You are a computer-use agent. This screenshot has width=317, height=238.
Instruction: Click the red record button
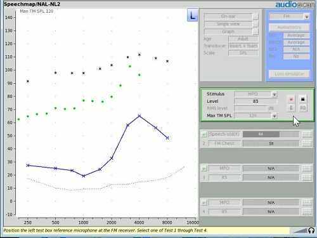pos(291,99)
